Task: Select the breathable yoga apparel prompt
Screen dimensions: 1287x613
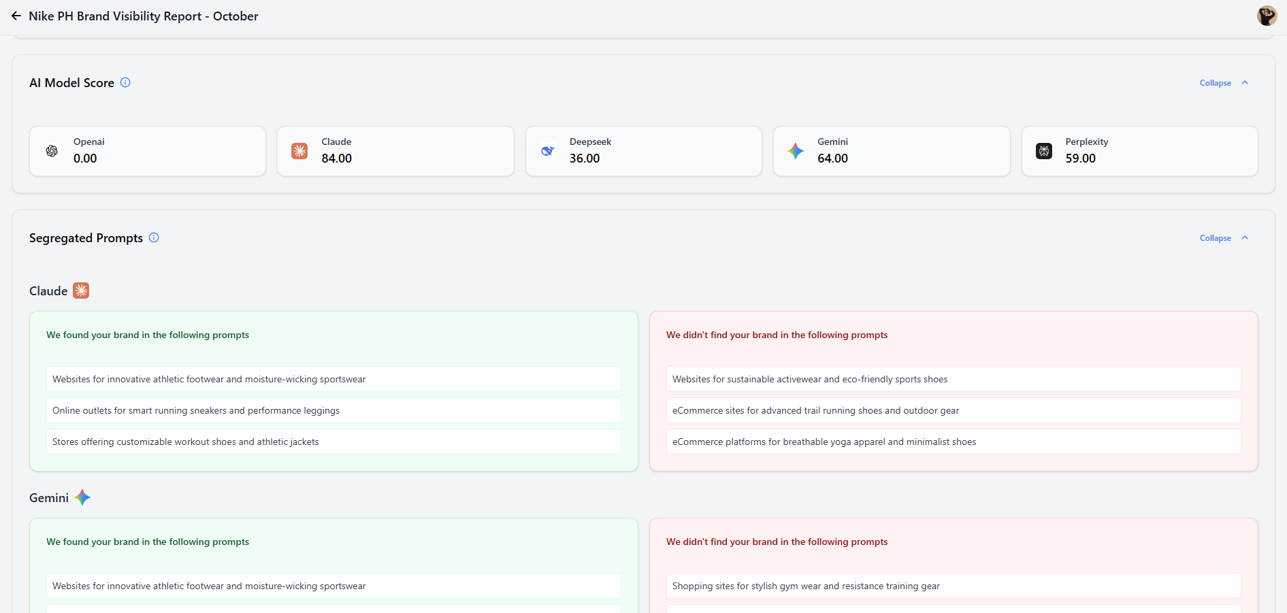Action: (x=953, y=442)
